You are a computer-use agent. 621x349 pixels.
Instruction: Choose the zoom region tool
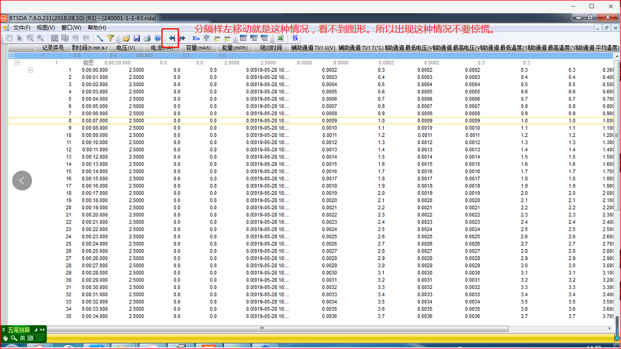pos(30,38)
